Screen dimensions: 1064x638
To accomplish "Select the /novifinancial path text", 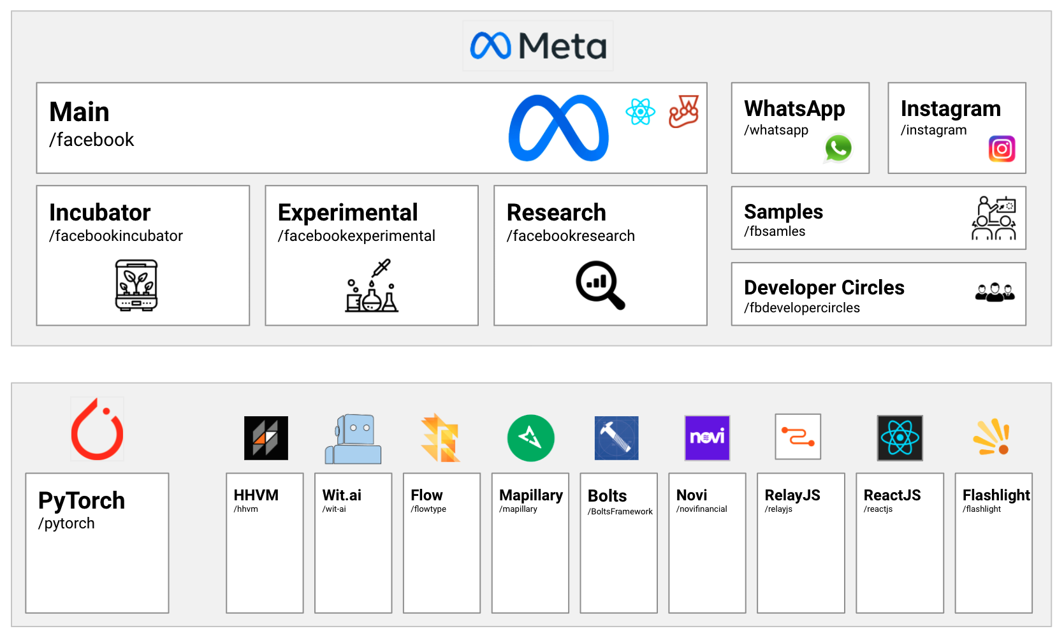I will 702,509.
